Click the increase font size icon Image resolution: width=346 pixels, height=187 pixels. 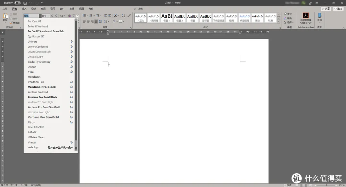[52, 16]
